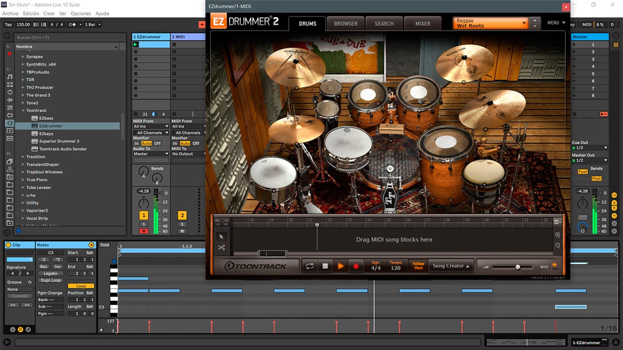Click the Toontrack logo in EZdrummer
Image resolution: width=623 pixels, height=350 pixels.
coord(256,267)
